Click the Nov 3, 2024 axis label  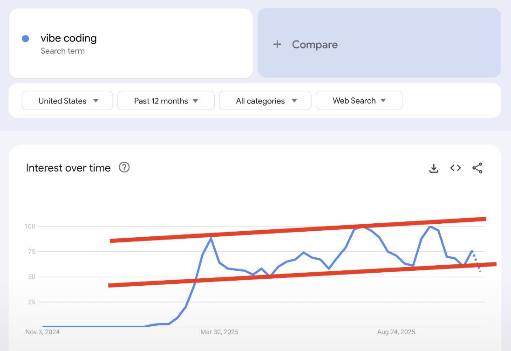tap(42, 332)
